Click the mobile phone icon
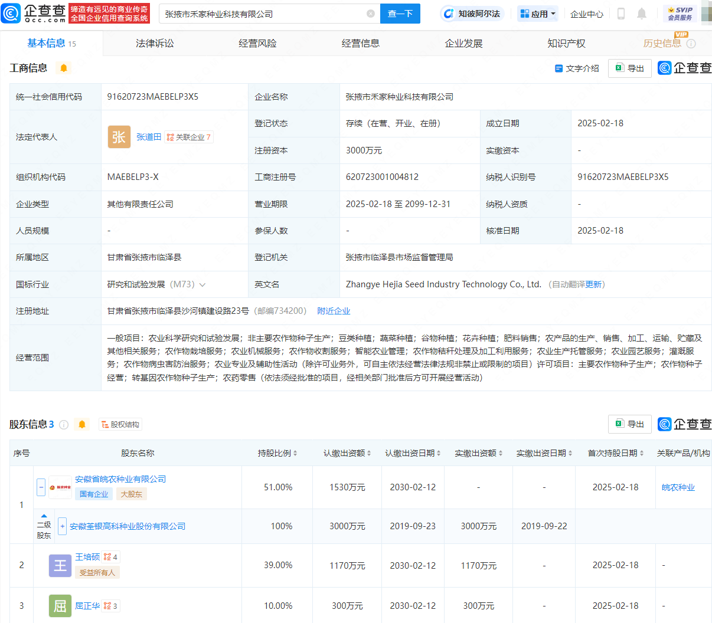 (x=621, y=14)
